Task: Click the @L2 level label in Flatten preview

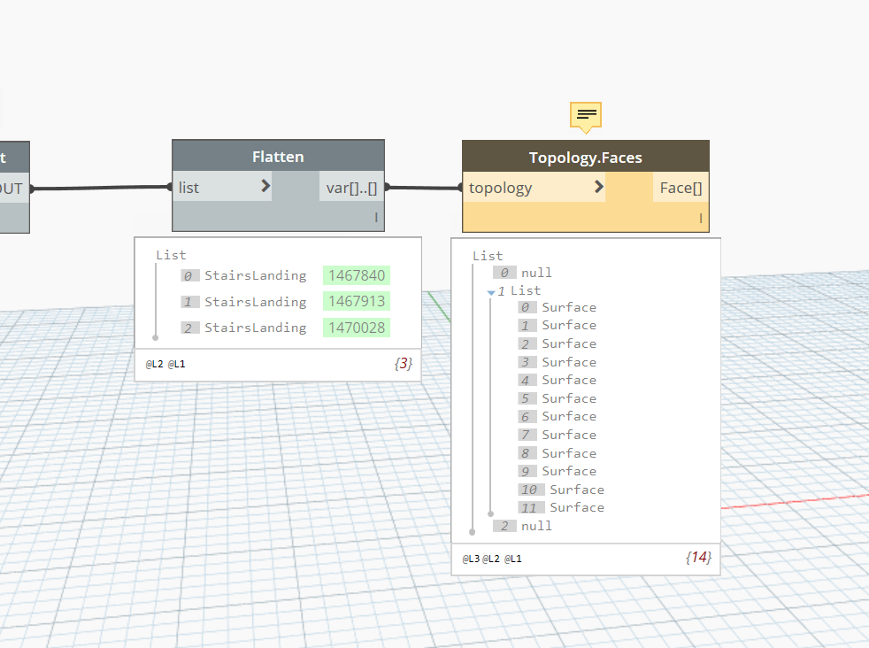Action: (x=154, y=364)
